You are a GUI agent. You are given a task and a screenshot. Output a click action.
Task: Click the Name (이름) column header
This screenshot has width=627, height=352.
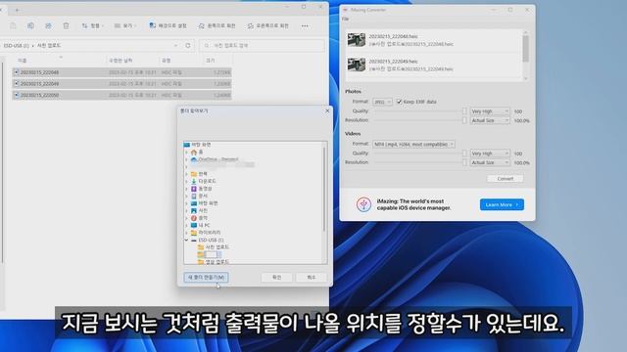tap(22, 61)
